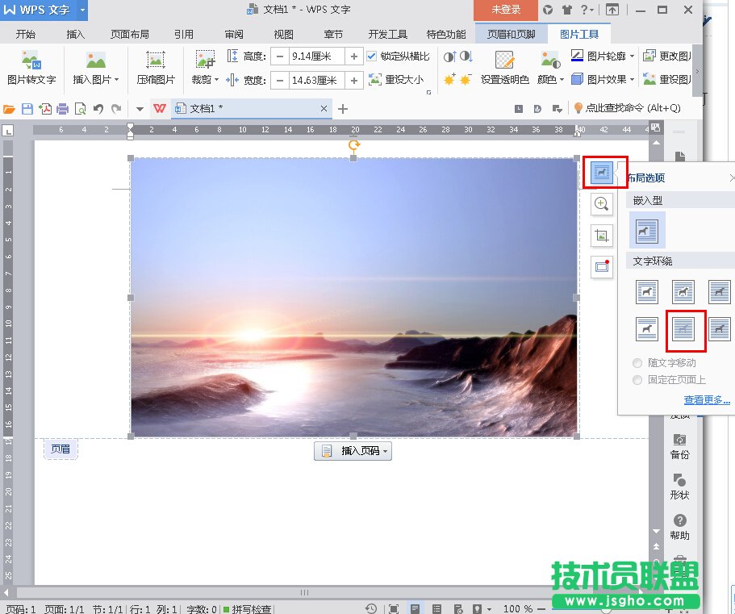735x614 pixels.
Task: Choose the inline 嵌入型 layout icon
Action: point(647,230)
